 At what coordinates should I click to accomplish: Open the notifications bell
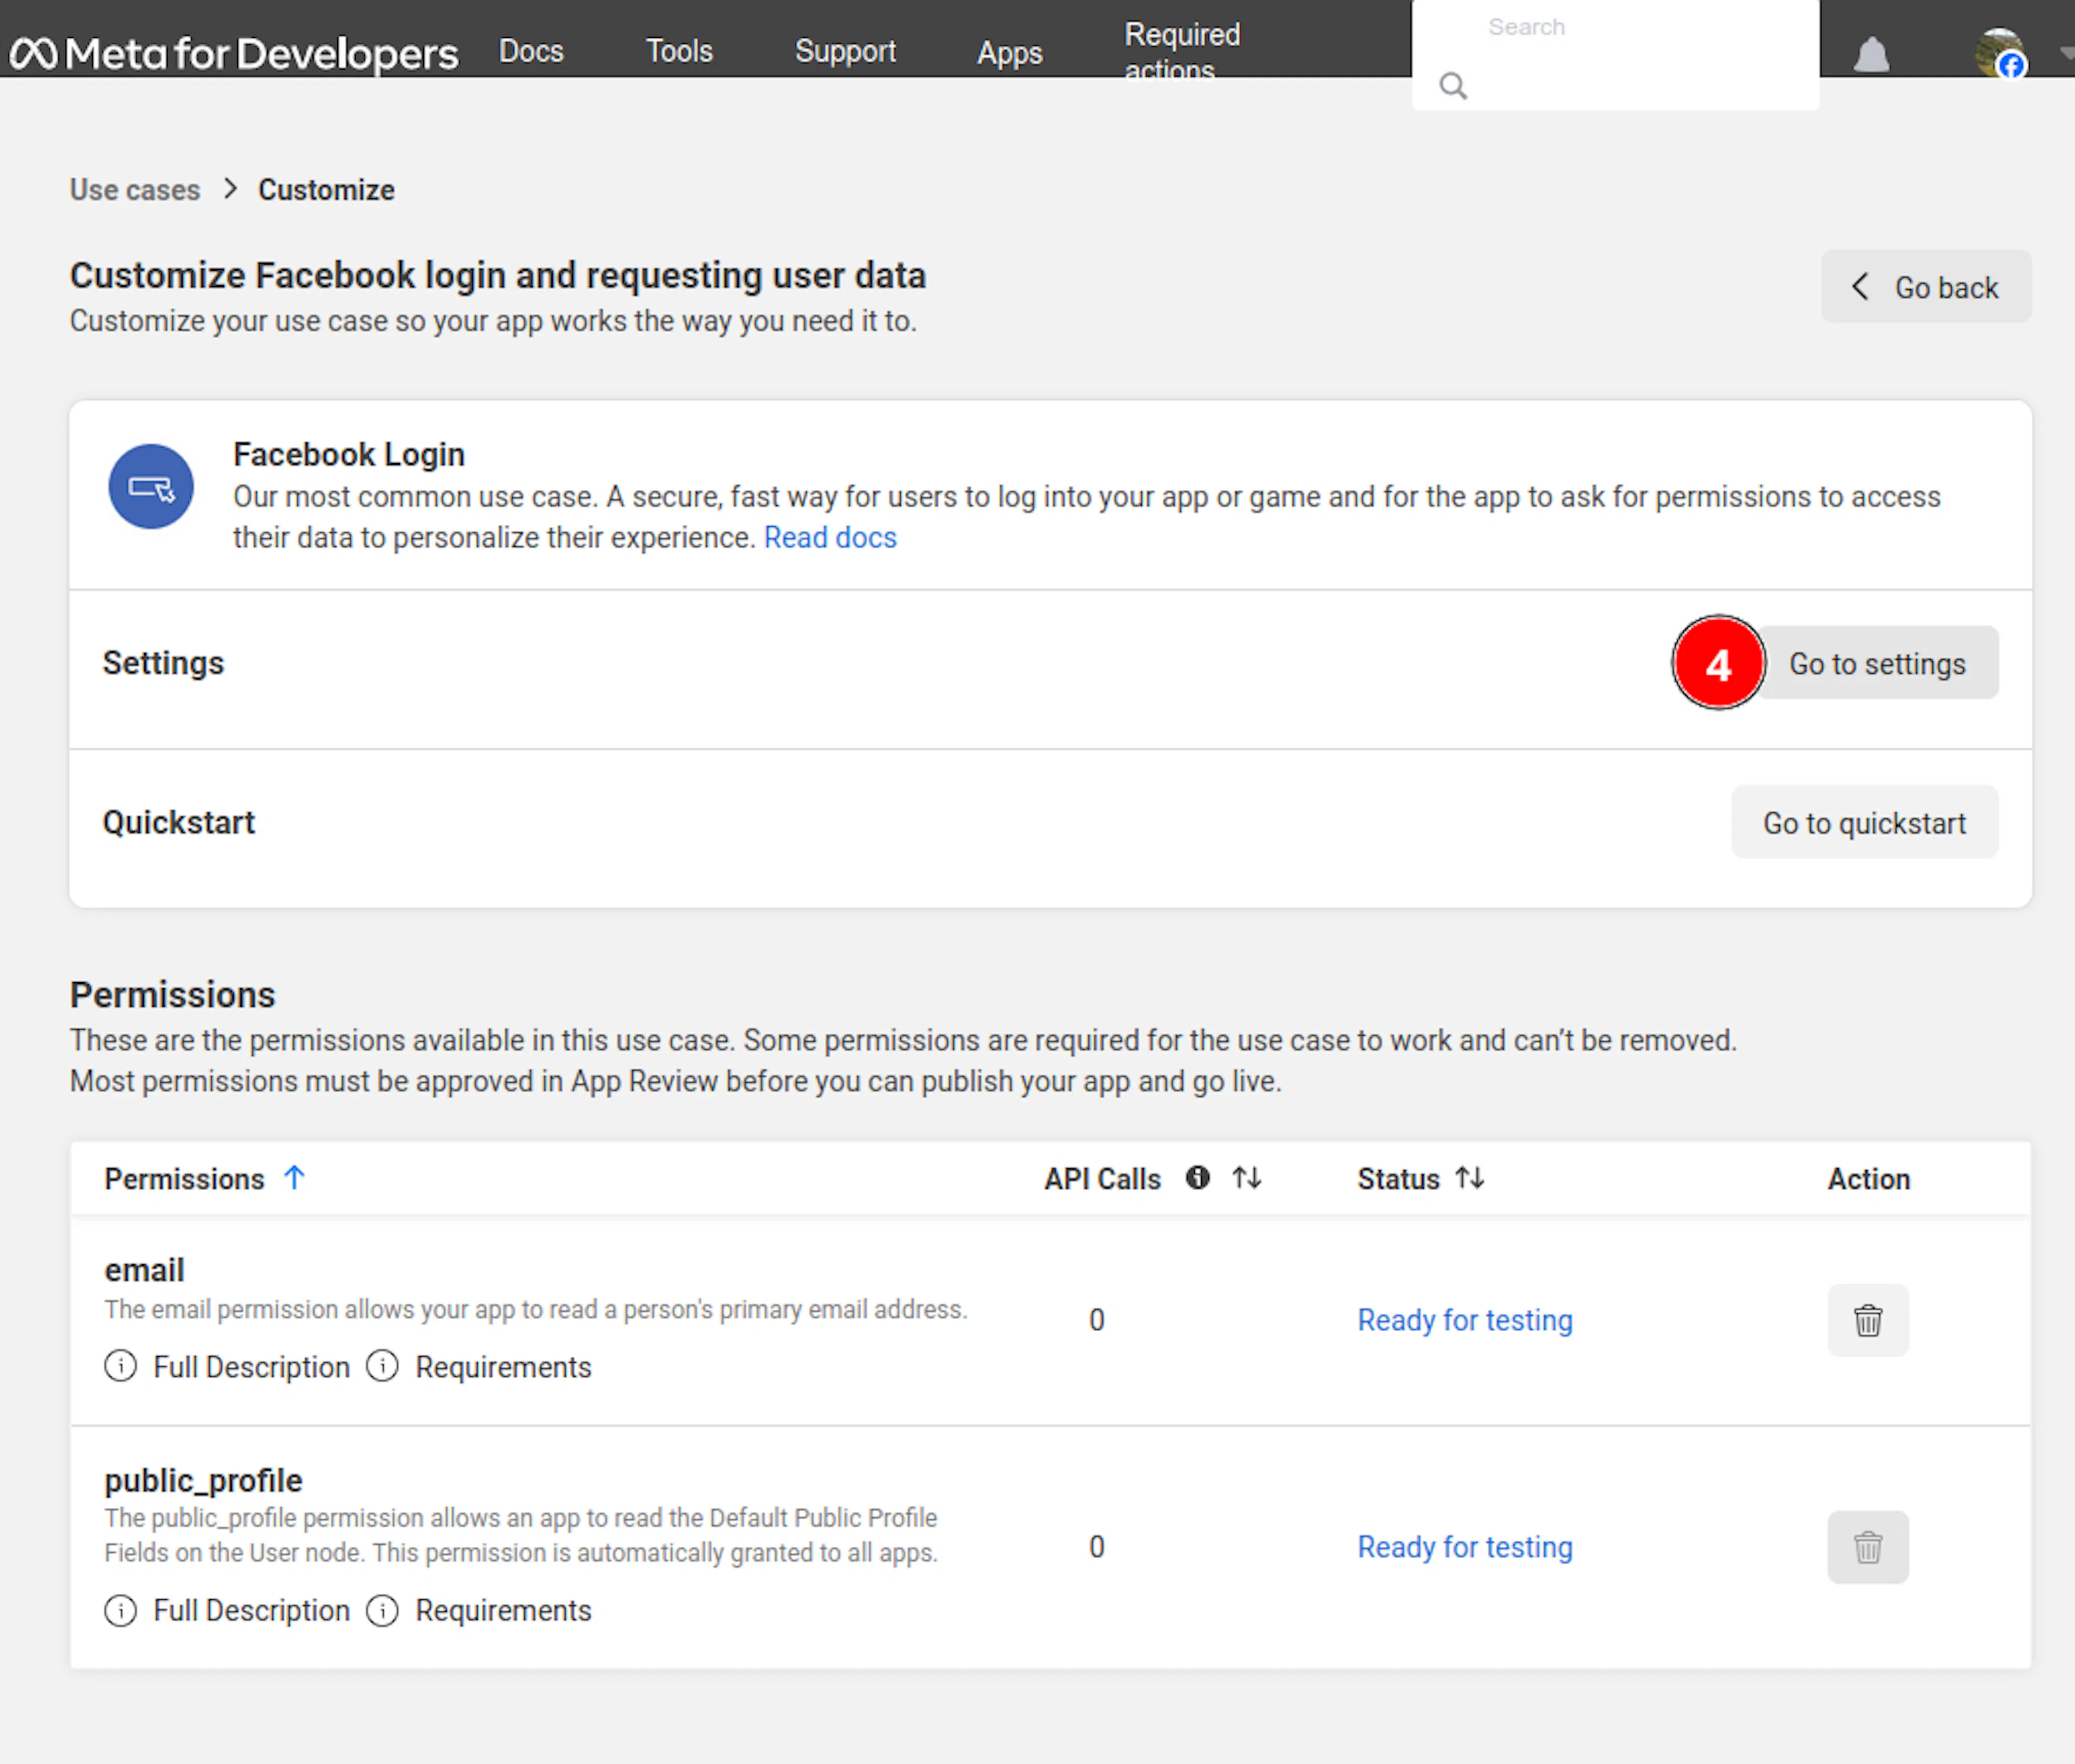click(x=1871, y=55)
